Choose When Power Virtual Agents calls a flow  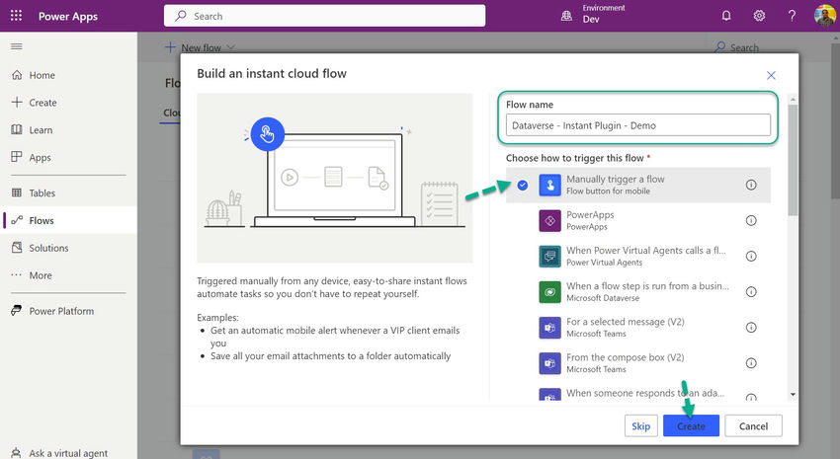click(638, 257)
